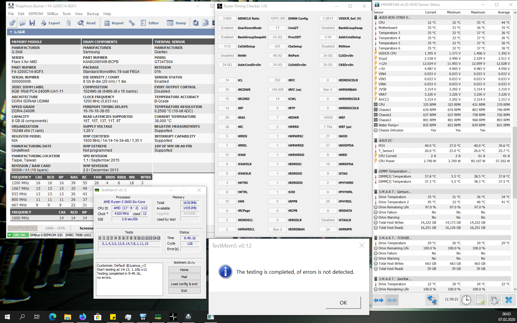Open the File menu in Thaiphoon Burner
The width and height of the screenshot is (517, 323).
pyautogui.click(x=11, y=14)
